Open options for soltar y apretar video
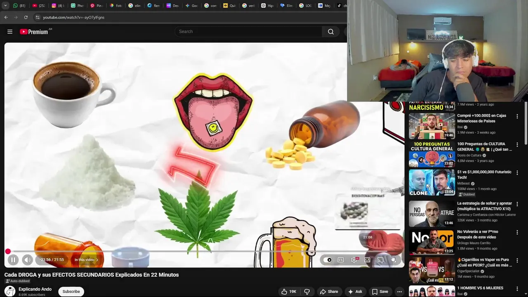Viewport: 528px width, 297px height. click(x=517, y=204)
